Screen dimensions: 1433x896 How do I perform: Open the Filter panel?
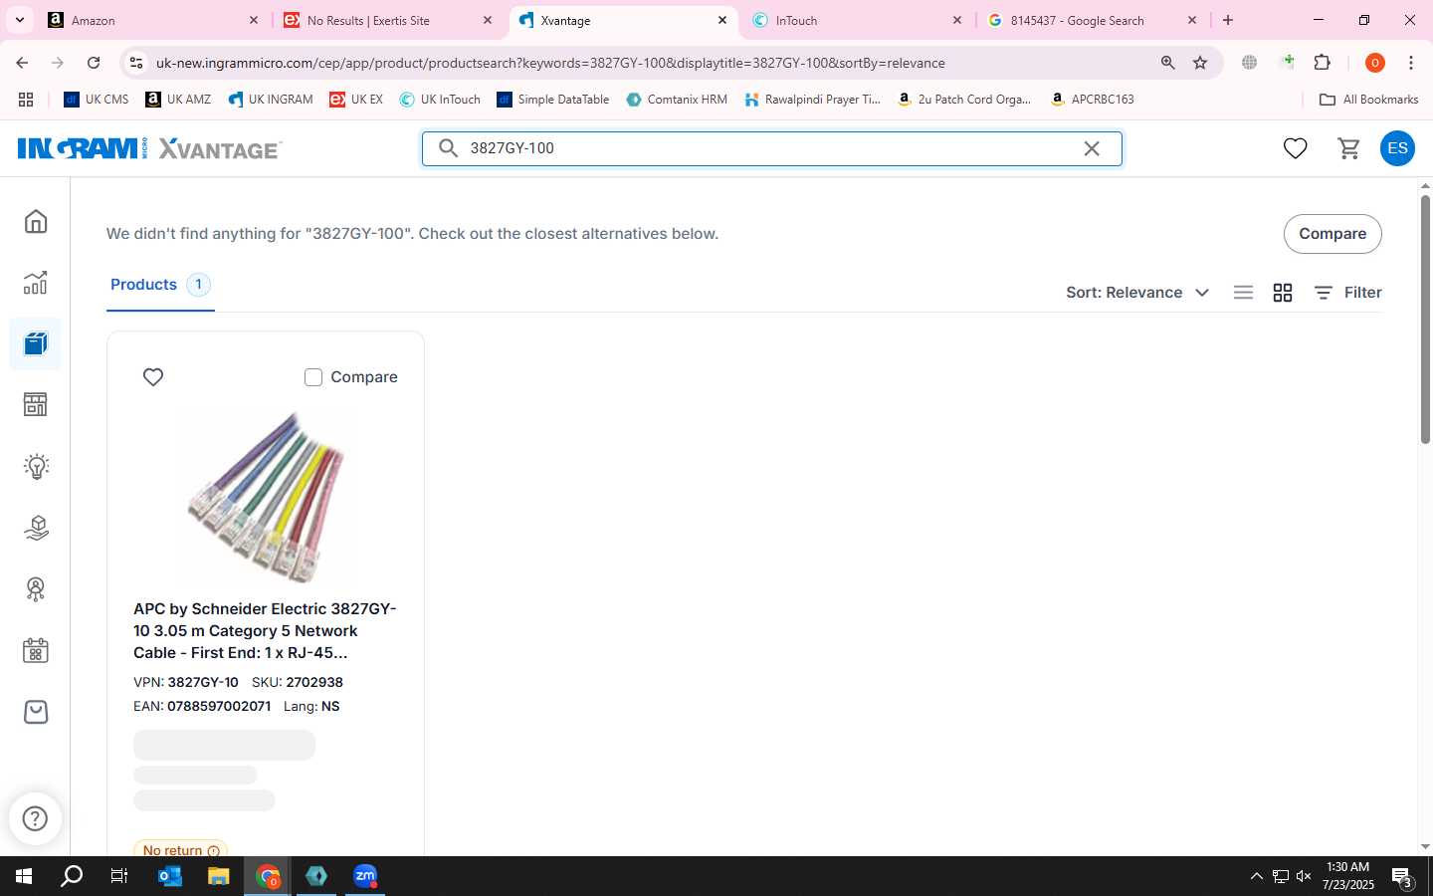[1347, 293]
